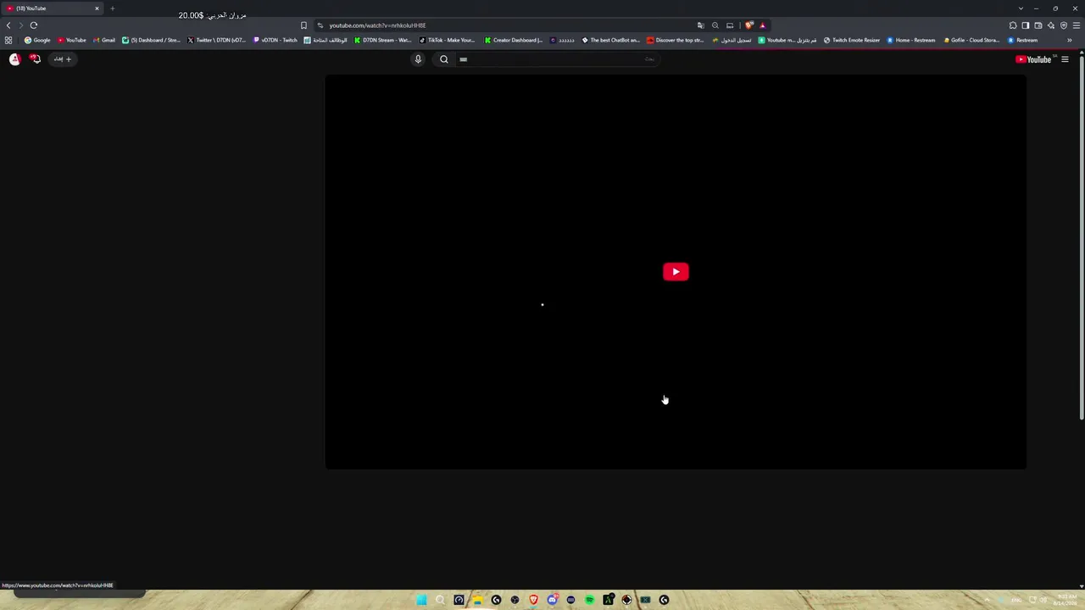The height and width of the screenshot is (610, 1085).
Task: Open the bookmarks apps grid icon
Action: pyautogui.click(x=8, y=40)
